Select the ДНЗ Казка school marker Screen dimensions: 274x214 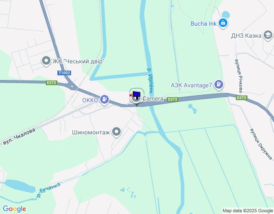tap(268, 35)
